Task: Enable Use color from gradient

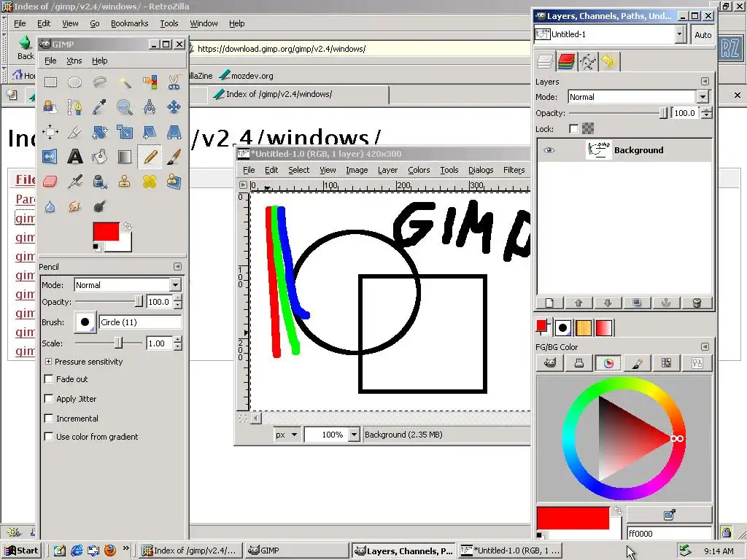Action: click(x=49, y=437)
